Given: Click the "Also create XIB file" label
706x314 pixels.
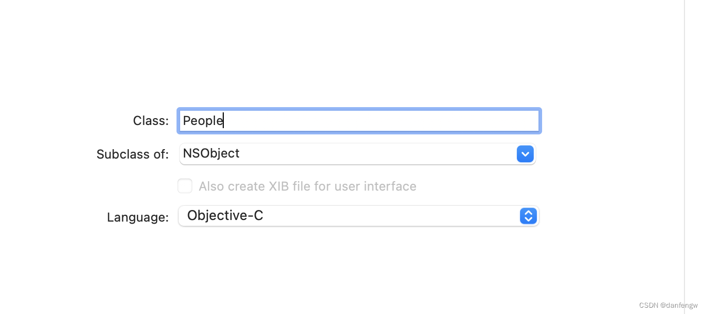Looking at the screenshot, I should coord(307,186).
